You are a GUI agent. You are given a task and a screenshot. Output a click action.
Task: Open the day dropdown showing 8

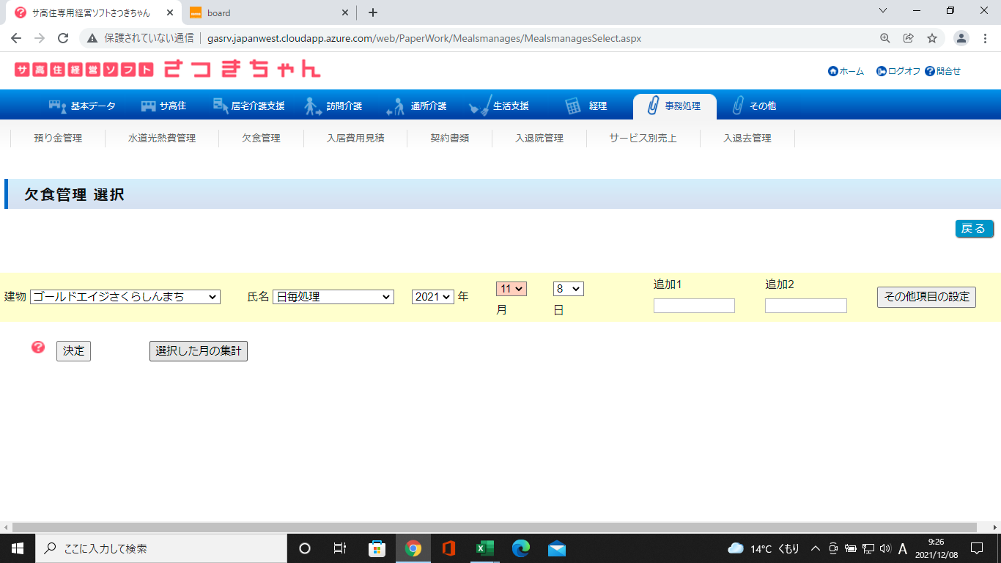coord(568,289)
